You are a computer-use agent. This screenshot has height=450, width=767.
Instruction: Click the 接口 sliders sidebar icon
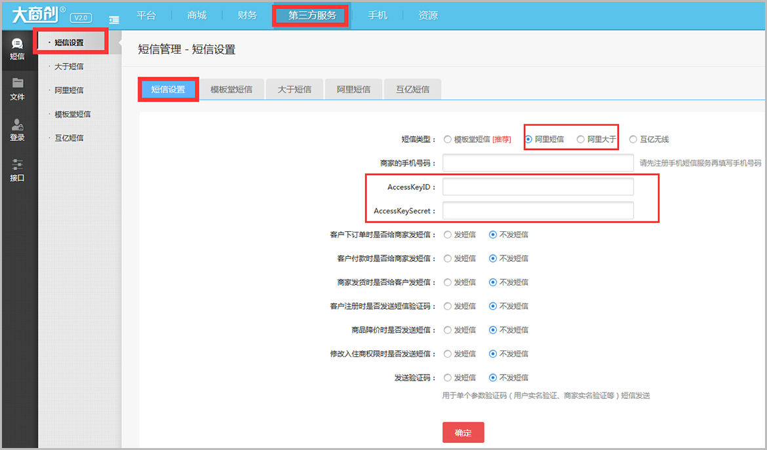[x=18, y=165]
